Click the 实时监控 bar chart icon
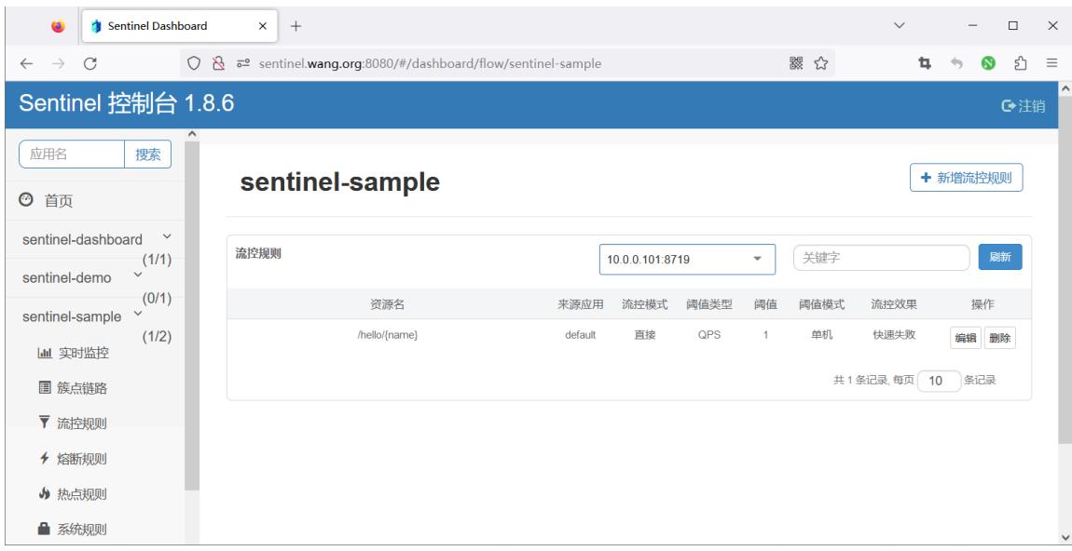The width and height of the screenshot is (1072, 551). coord(45,353)
